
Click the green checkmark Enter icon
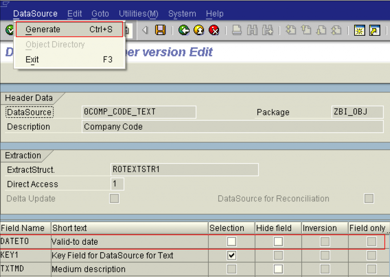tap(10, 30)
